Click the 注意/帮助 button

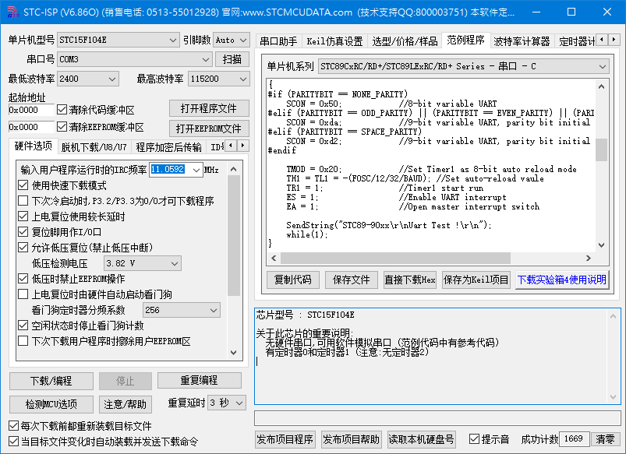pyautogui.click(x=125, y=404)
